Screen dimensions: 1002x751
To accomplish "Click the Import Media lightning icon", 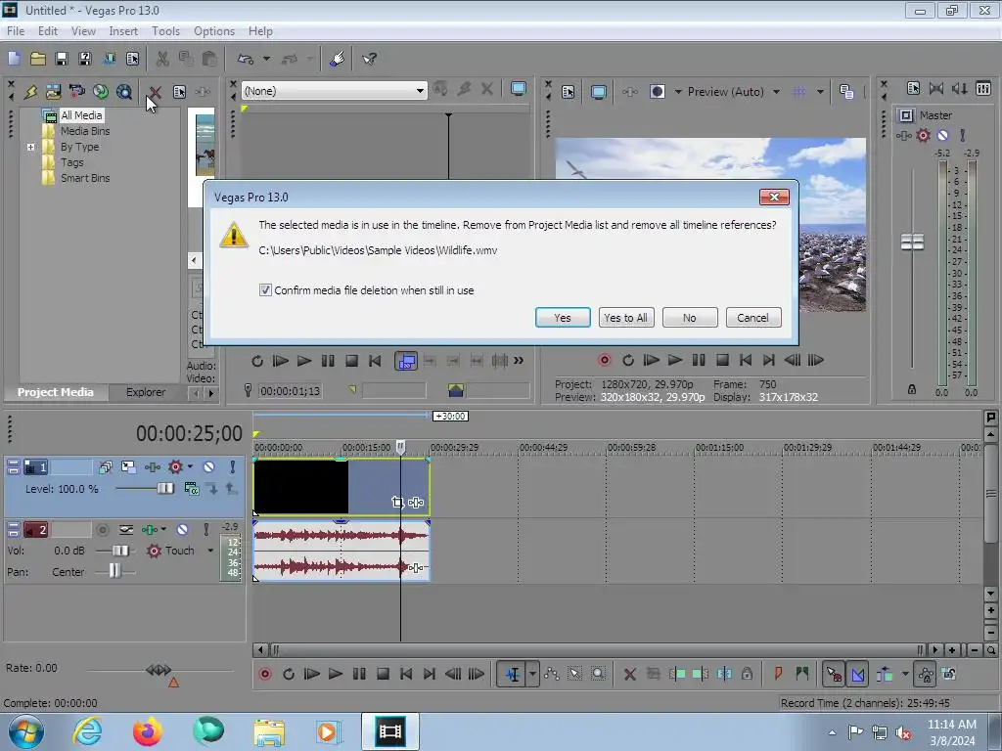I will [x=30, y=92].
